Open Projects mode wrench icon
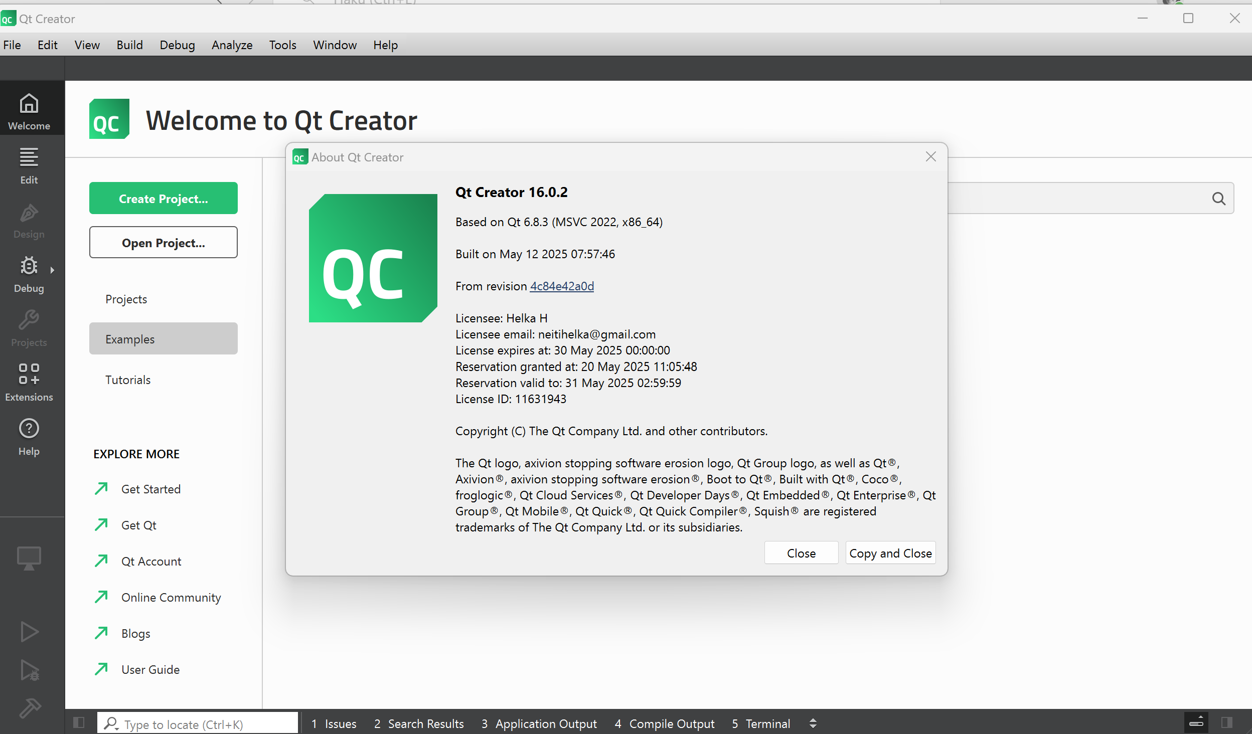Viewport: 1252px width, 734px height. (x=29, y=320)
